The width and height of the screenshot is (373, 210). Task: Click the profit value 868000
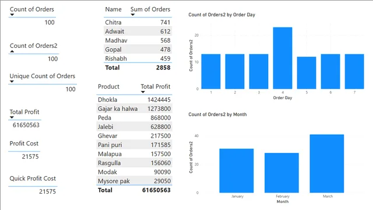point(161,118)
